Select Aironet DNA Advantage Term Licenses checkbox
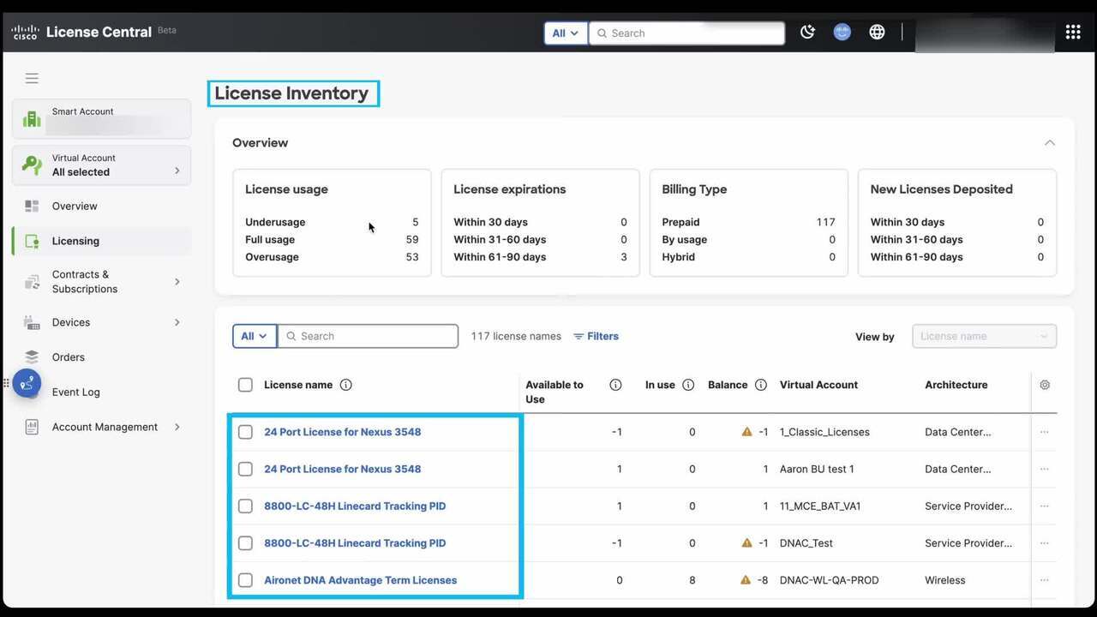 coord(245,580)
